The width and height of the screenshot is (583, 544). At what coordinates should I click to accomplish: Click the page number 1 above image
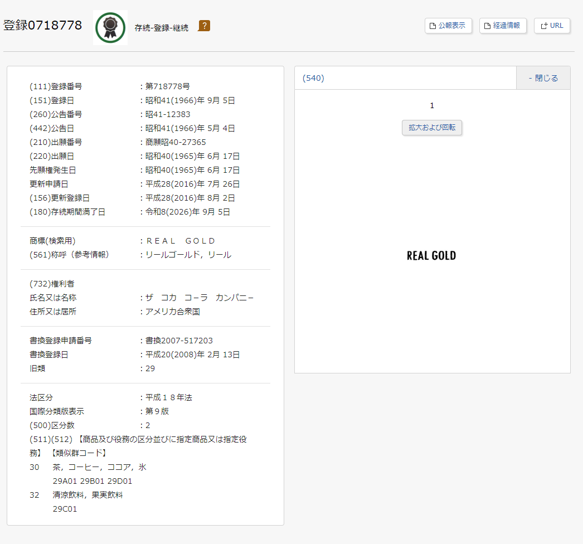click(431, 105)
